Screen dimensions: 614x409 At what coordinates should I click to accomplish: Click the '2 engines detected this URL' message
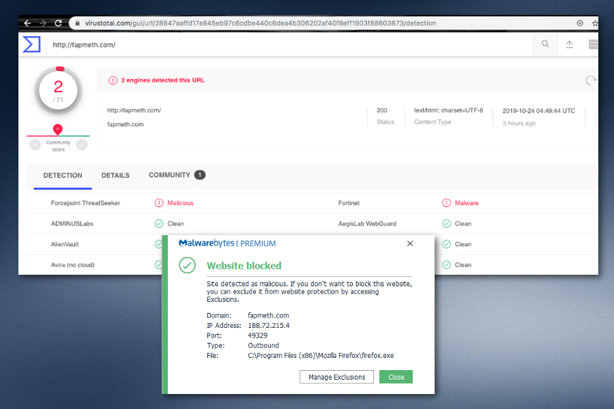click(163, 80)
